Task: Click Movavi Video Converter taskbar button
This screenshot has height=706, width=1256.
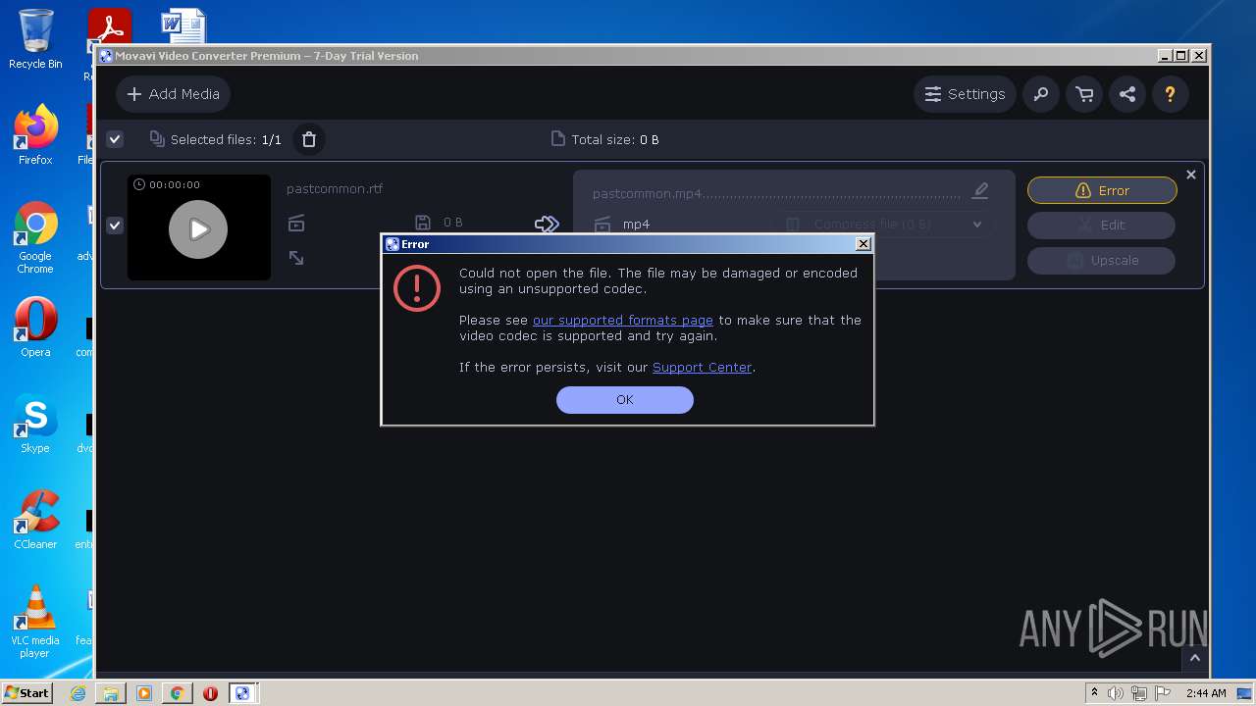Action: pos(242,693)
